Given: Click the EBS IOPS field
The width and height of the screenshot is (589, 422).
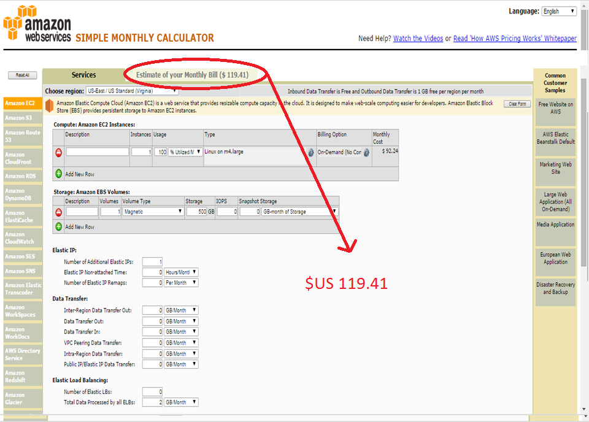Looking at the screenshot, I should click(227, 212).
